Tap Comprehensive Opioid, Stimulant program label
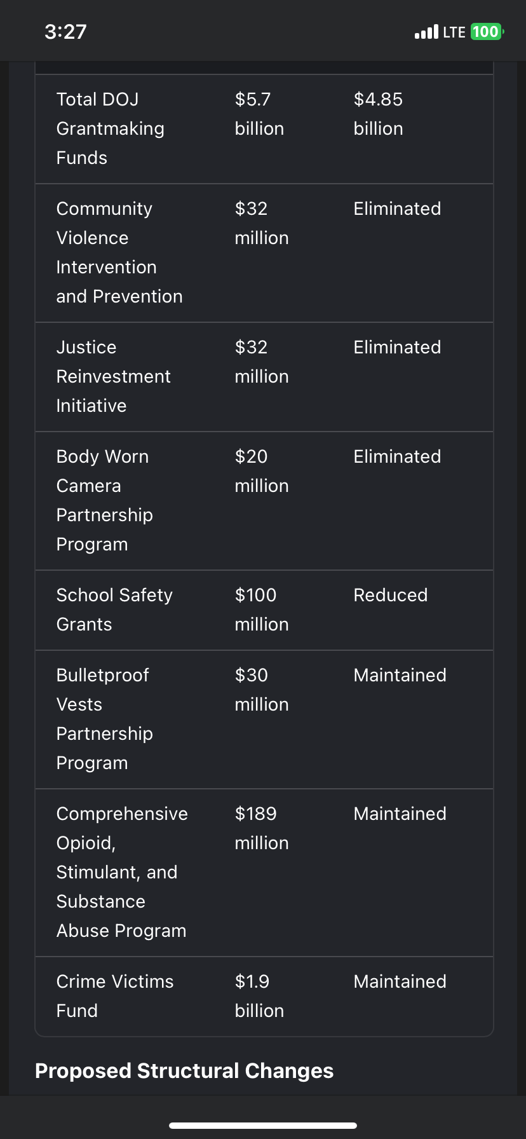 click(x=121, y=872)
